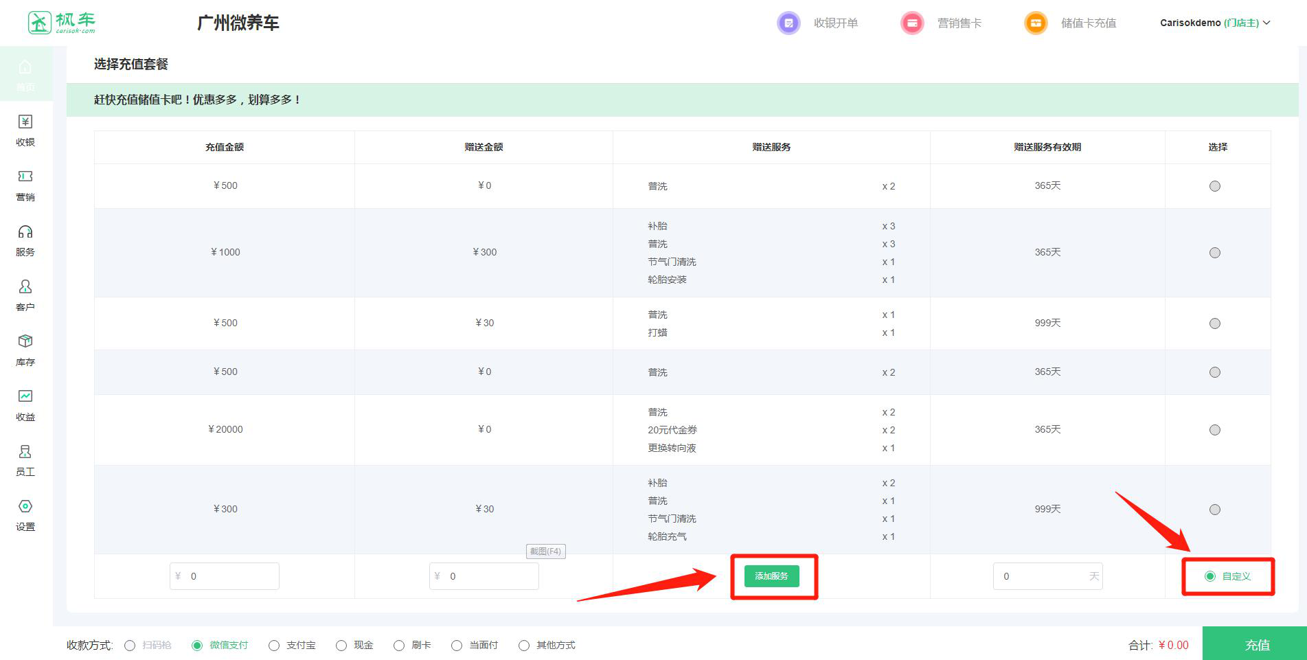This screenshot has height=660, width=1307.
Task: Click the 充值金额 column header
Action: (225, 147)
